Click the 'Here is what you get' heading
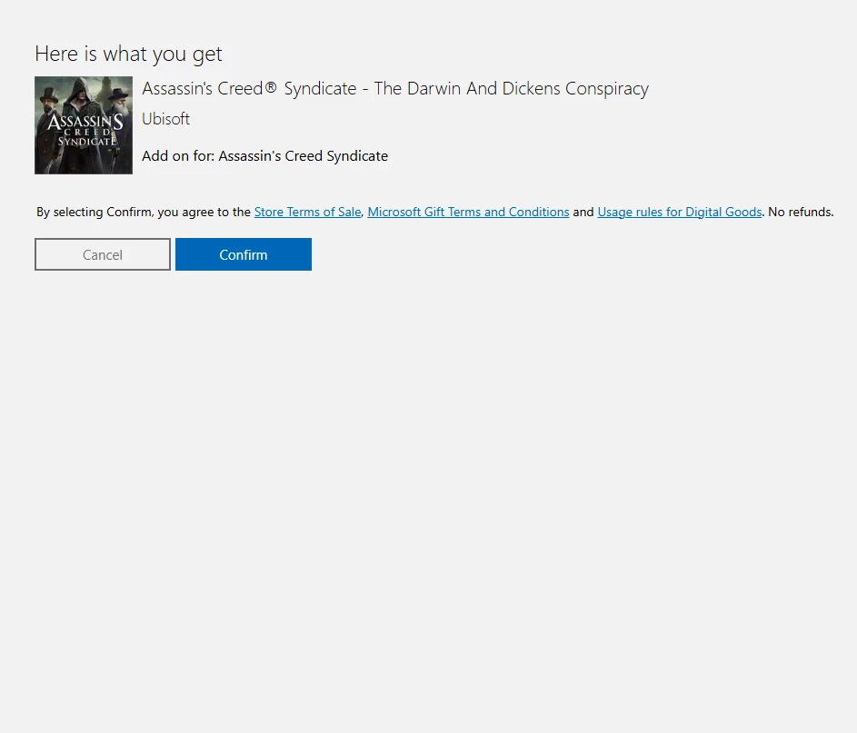This screenshot has width=857, height=733. pyautogui.click(x=128, y=54)
